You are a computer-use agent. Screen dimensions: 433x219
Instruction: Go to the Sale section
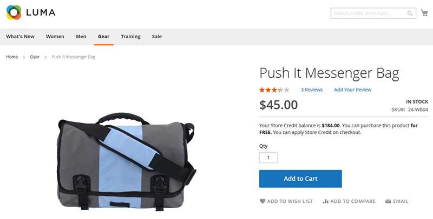coord(156,37)
